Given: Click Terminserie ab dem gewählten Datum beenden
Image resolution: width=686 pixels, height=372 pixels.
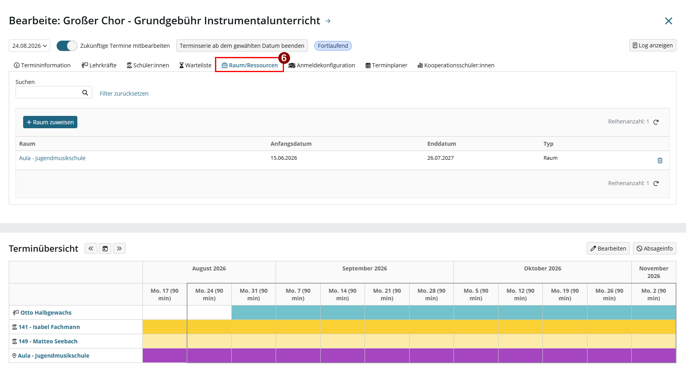Looking at the screenshot, I should coord(242,46).
